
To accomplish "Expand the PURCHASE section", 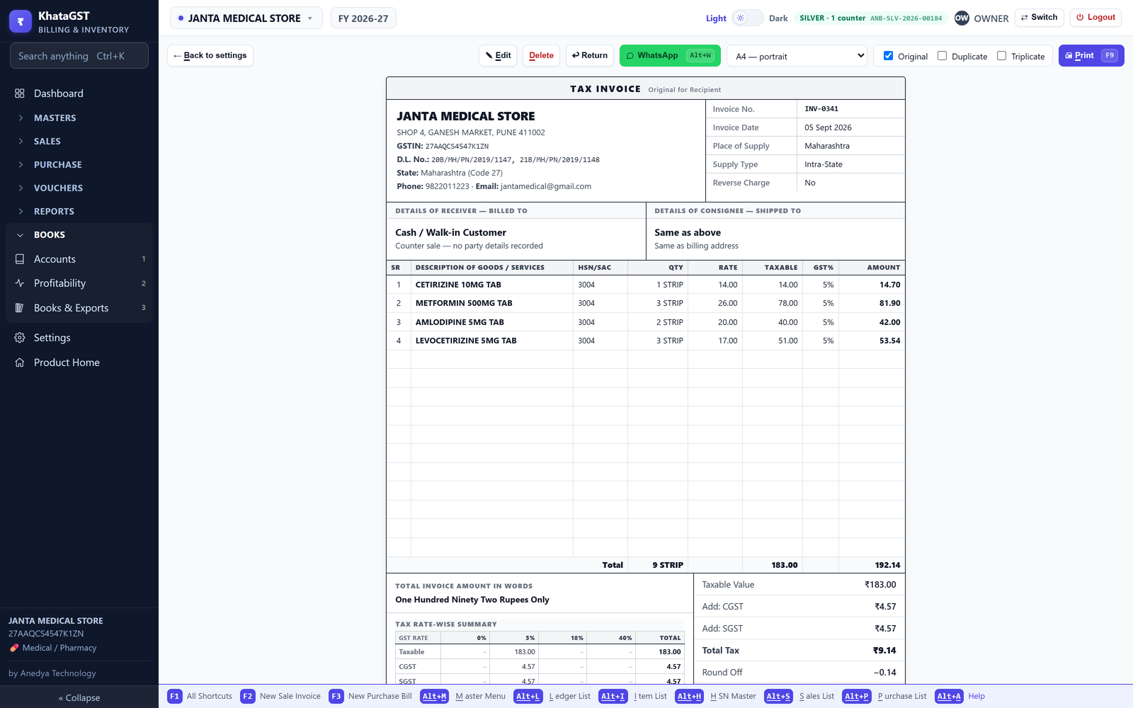I will coord(79,164).
